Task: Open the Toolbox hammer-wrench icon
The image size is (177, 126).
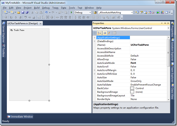Action: [154, 12]
